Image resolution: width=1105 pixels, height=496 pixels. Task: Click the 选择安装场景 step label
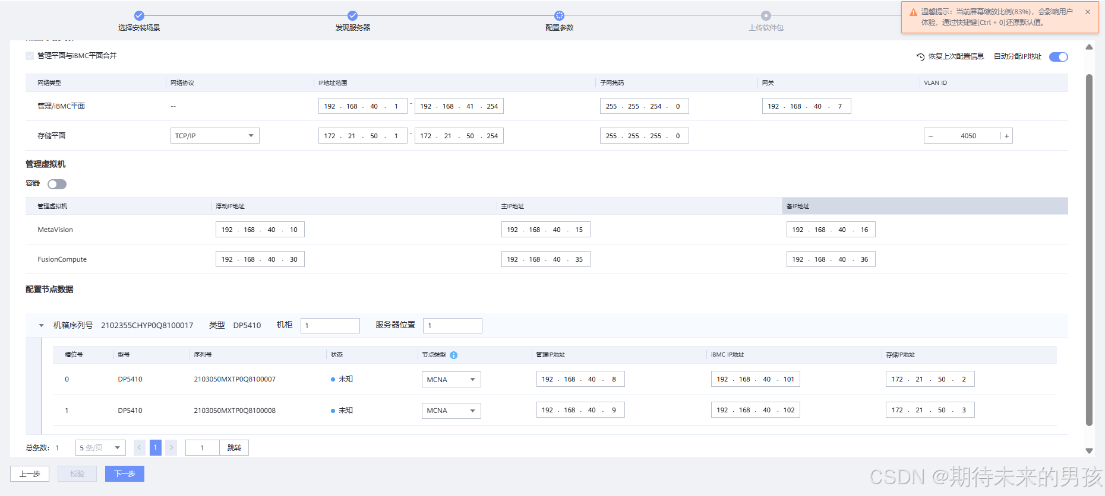[x=139, y=28]
